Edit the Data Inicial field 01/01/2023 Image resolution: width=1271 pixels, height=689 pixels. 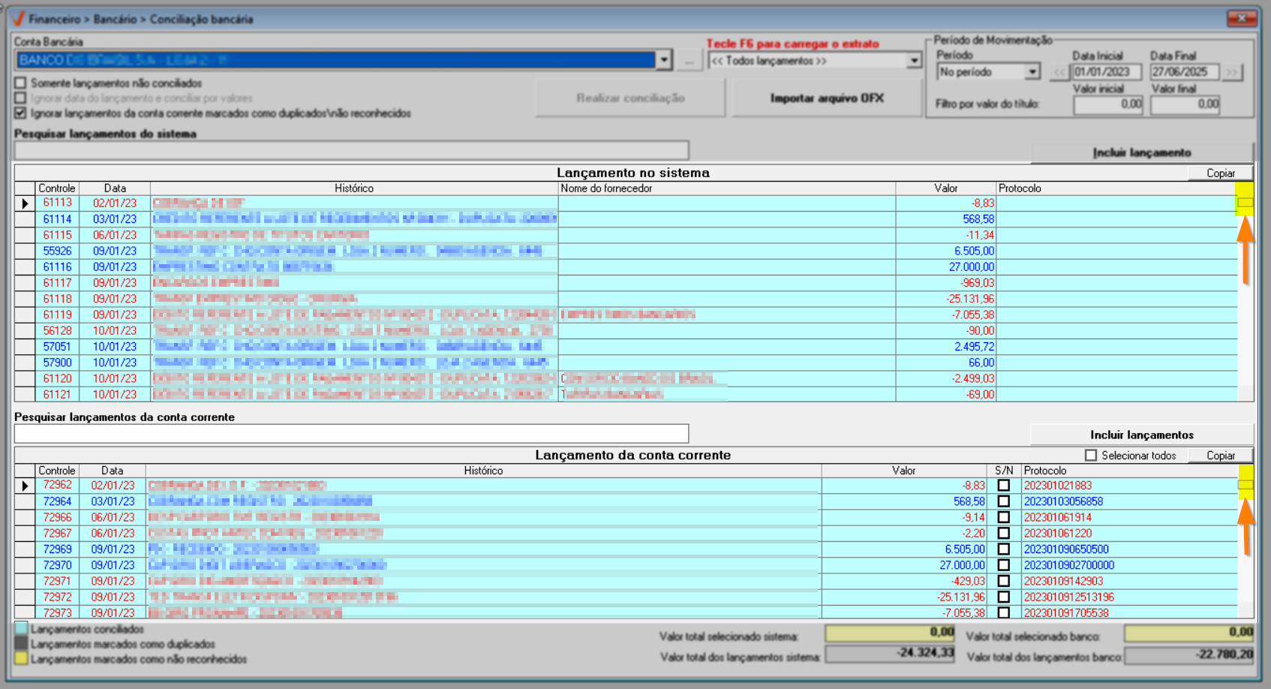(1107, 72)
